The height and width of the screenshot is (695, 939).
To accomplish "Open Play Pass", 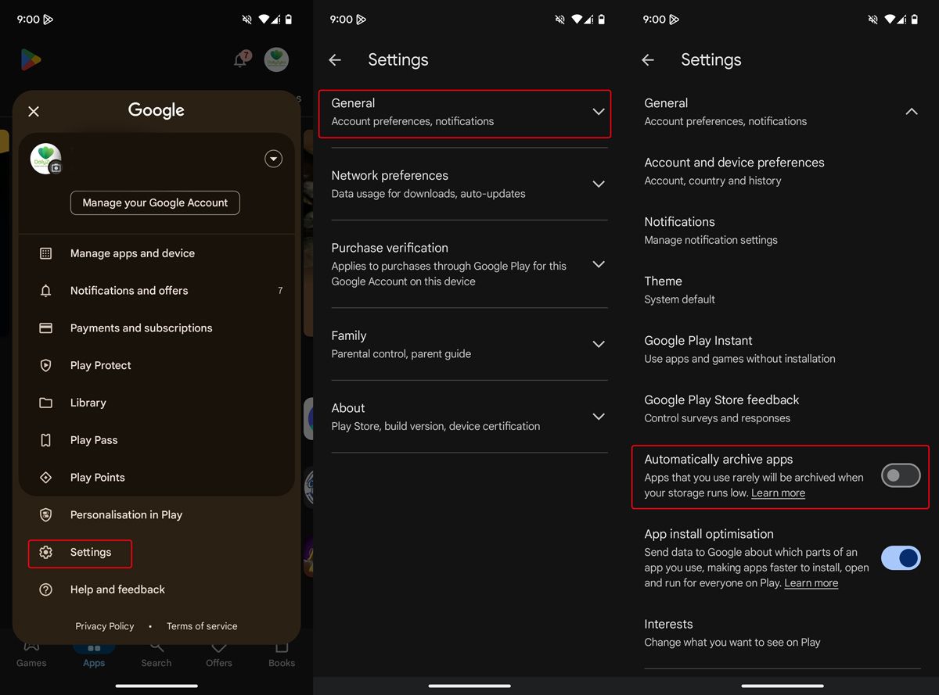I will click(92, 439).
